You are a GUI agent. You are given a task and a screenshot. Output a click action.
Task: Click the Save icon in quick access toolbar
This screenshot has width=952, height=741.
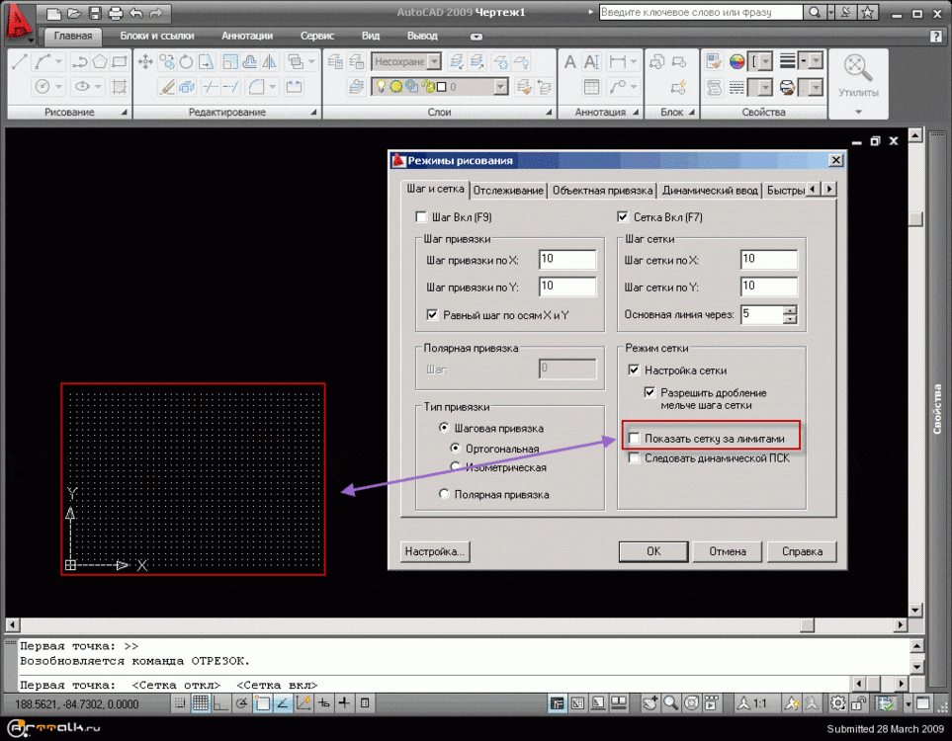95,13
